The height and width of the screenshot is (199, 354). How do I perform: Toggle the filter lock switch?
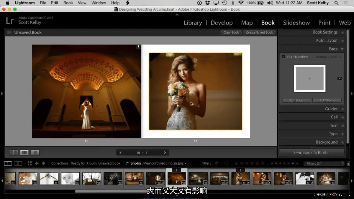[348, 164]
